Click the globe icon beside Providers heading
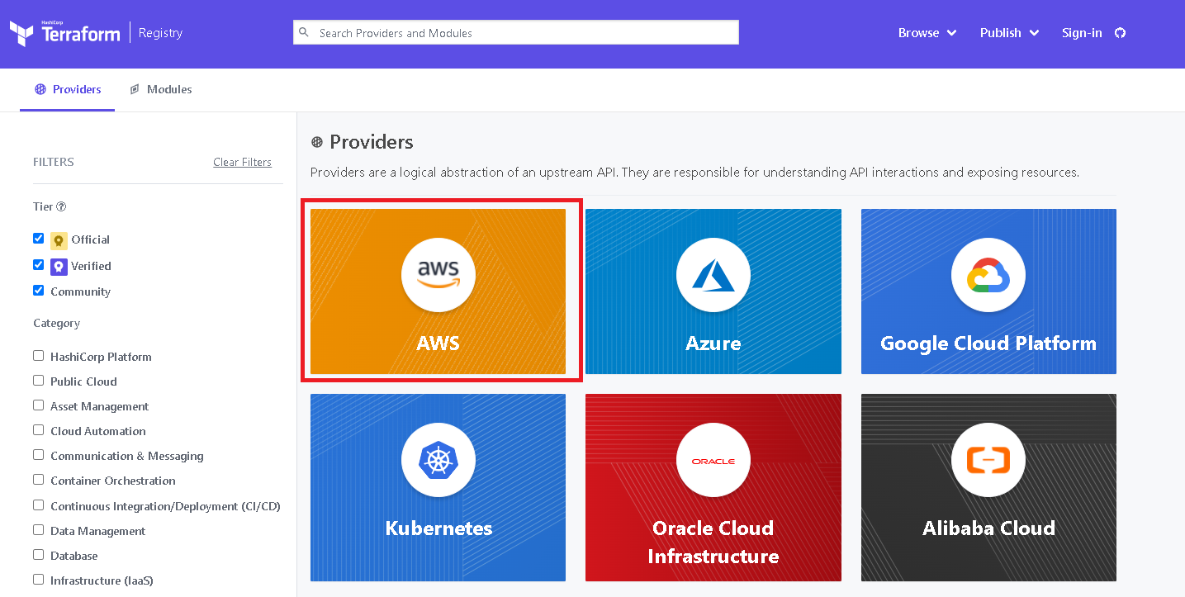The image size is (1185, 597). coord(317,142)
